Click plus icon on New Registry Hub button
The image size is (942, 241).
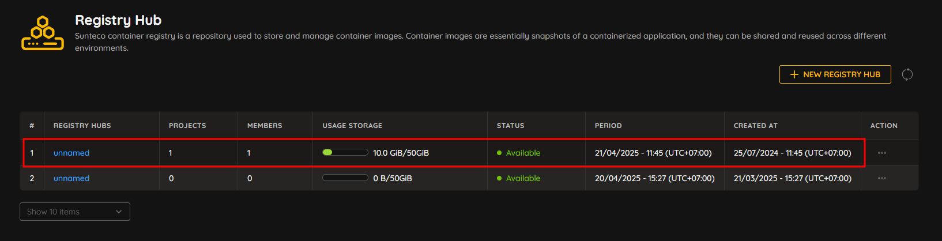(x=794, y=74)
